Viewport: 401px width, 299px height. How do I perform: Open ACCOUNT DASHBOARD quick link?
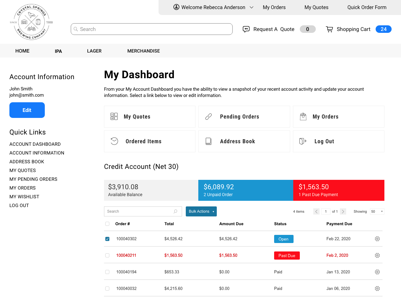click(x=35, y=144)
